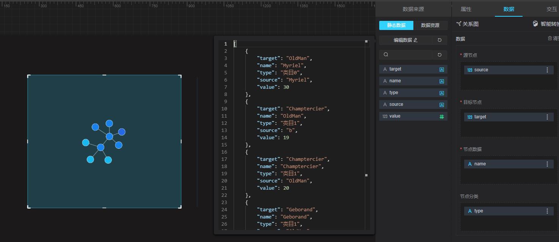Select the type field in the field list
The image size is (559, 242).
click(413, 93)
